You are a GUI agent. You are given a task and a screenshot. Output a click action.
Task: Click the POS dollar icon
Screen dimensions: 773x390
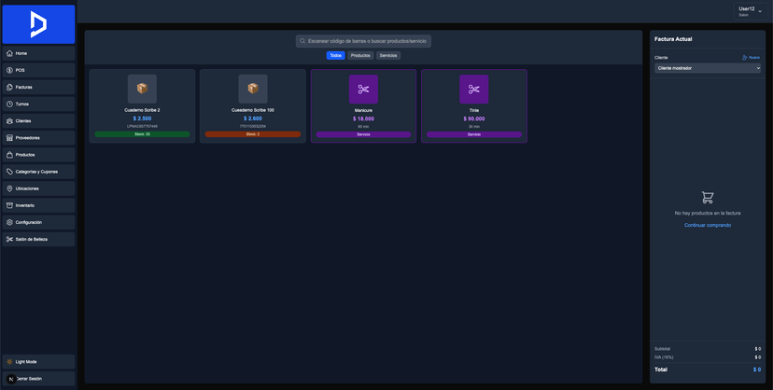[x=9, y=70]
